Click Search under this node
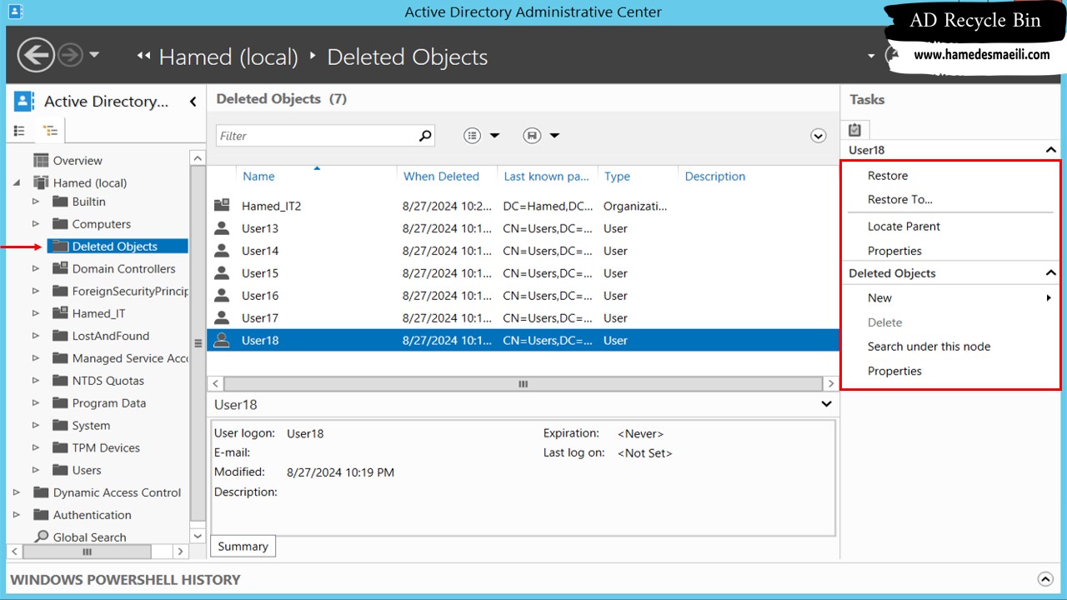Screen dimensions: 1067x600 click(x=929, y=347)
